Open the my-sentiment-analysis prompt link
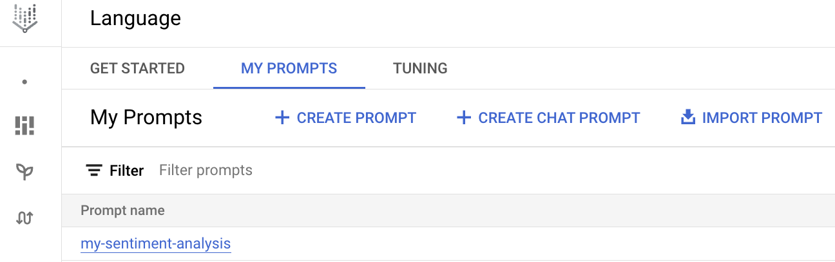 pyautogui.click(x=155, y=244)
